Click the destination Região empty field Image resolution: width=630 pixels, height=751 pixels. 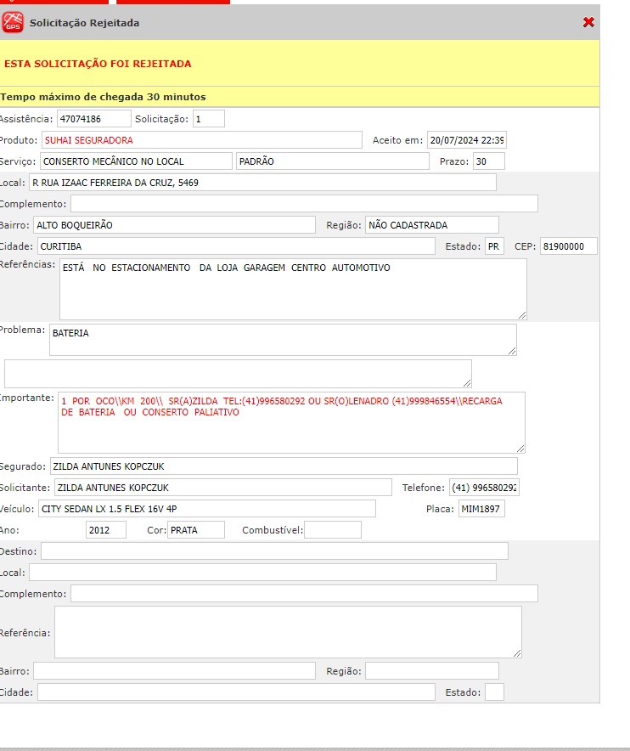(x=432, y=671)
